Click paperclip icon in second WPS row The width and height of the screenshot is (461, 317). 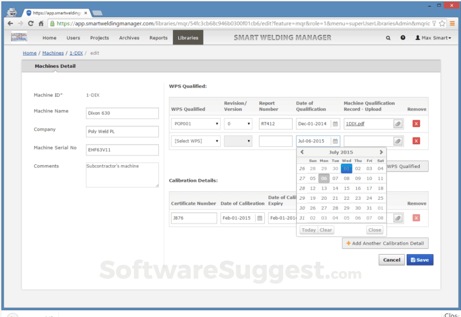coord(398,141)
